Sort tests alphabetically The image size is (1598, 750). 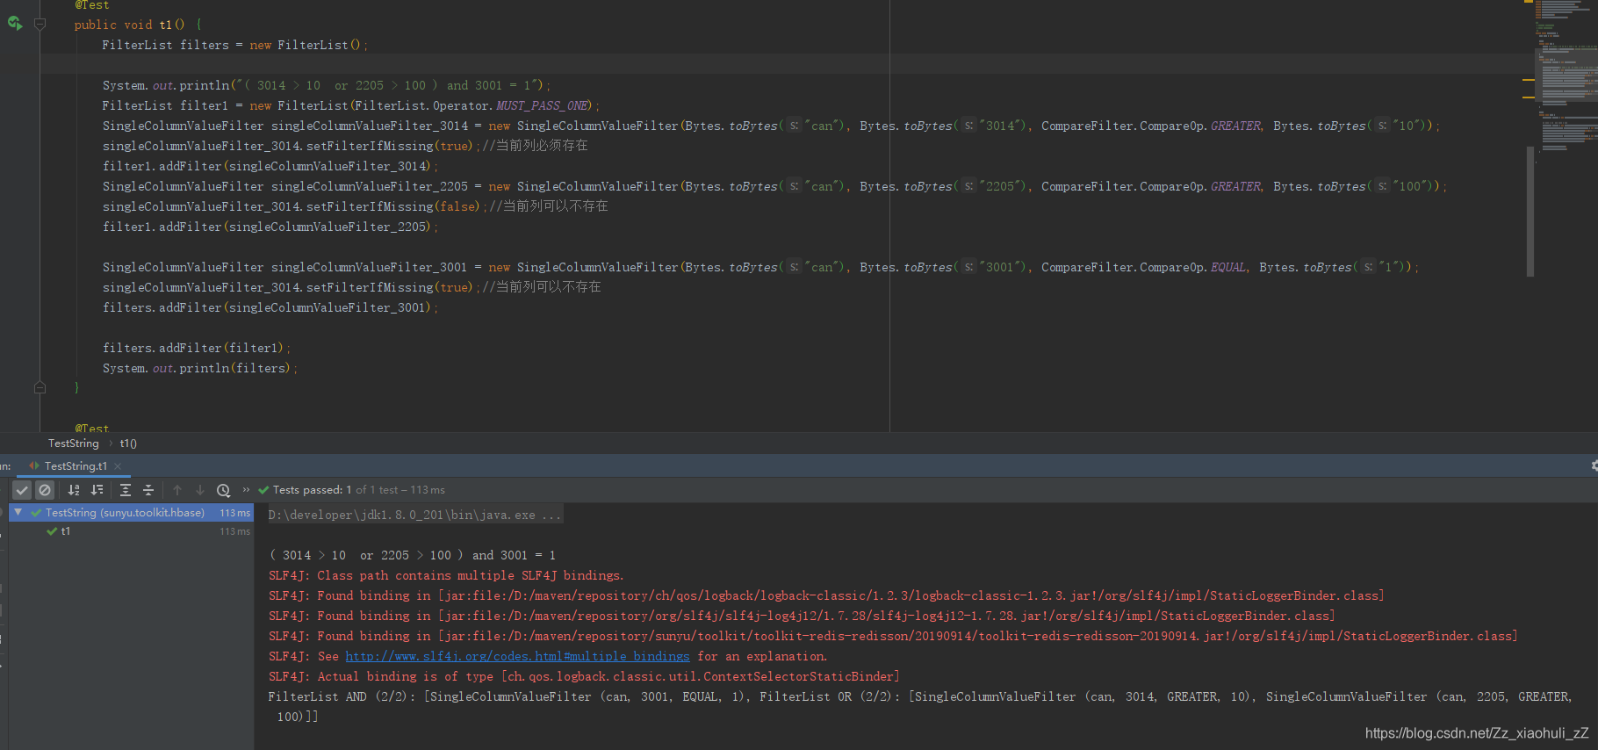[x=74, y=490]
